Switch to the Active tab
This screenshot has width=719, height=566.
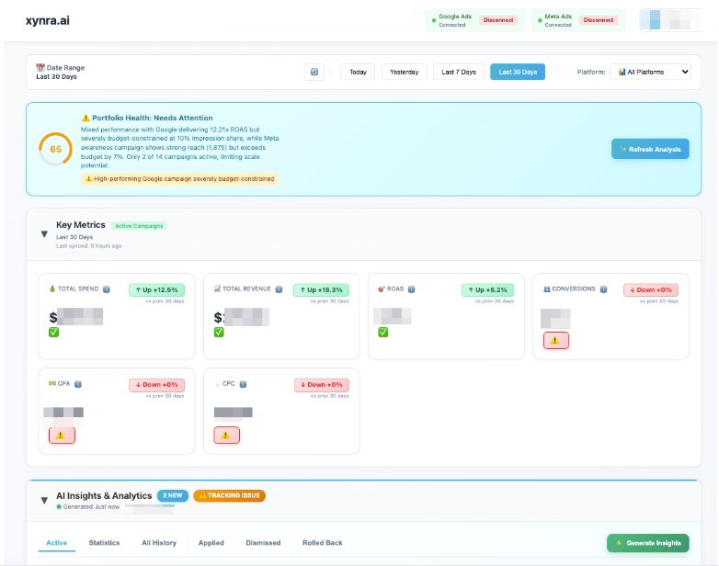(56, 543)
